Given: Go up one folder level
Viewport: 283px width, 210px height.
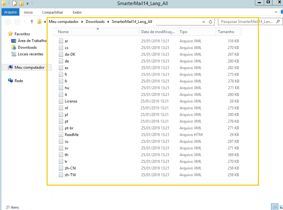Looking at the screenshot, I should 32,22.
